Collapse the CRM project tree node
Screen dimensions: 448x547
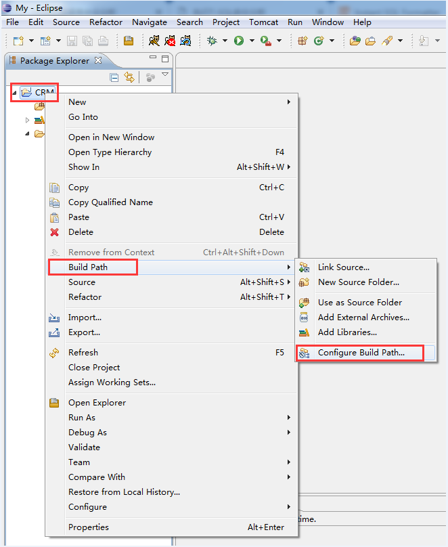pyautogui.click(x=15, y=93)
